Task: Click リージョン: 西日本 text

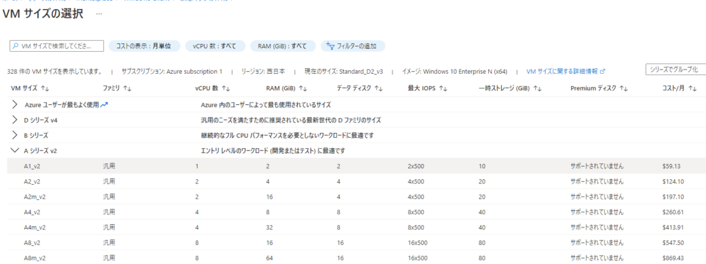Action: [x=263, y=71]
